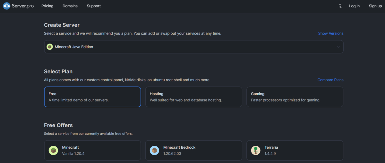This screenshot has width=385, height=163.
Task: Click the Minecraft Vanilla grass block icon
Action: pos(53,150)
